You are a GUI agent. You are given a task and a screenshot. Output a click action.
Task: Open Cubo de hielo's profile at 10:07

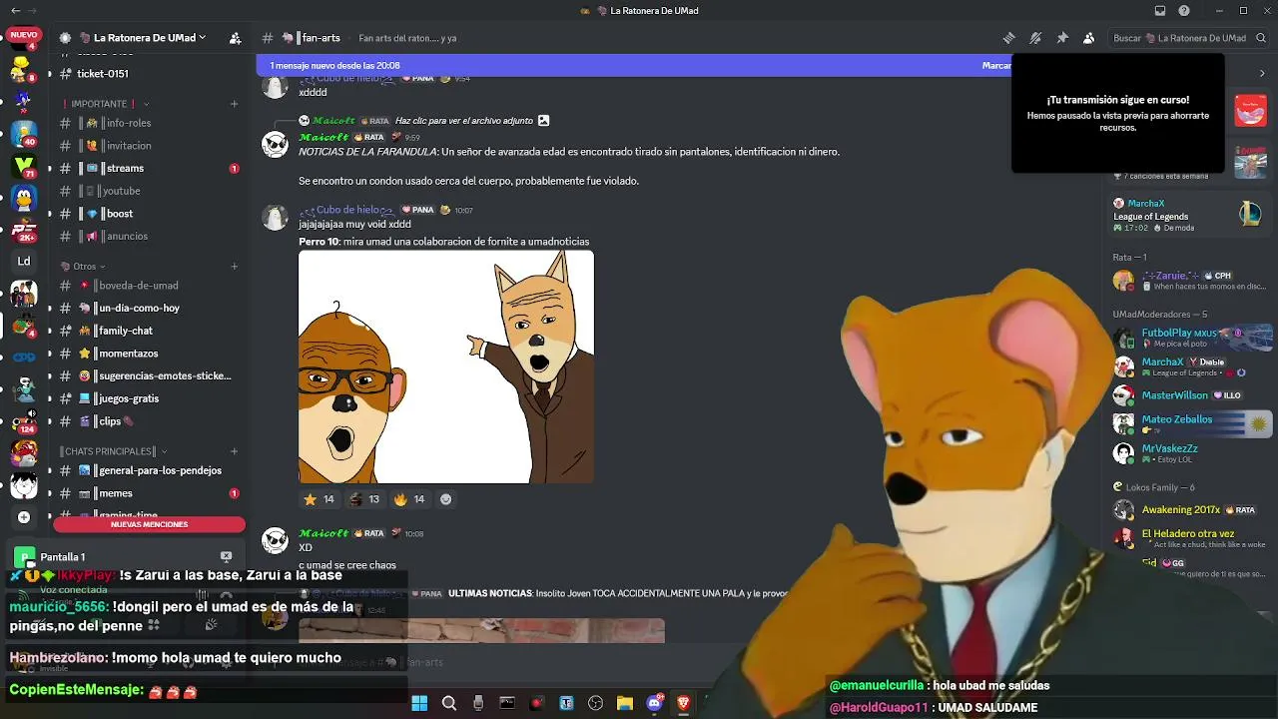[x=348, y=210]
